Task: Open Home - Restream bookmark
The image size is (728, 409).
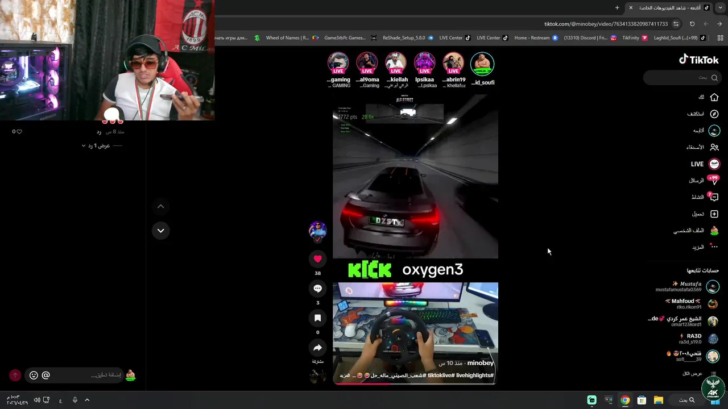Action: point(536,38)
